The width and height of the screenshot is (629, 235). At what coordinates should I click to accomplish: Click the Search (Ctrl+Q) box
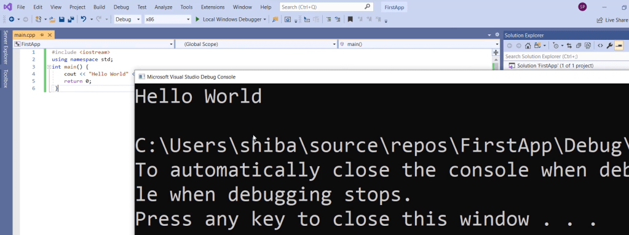tap(326, 7)
